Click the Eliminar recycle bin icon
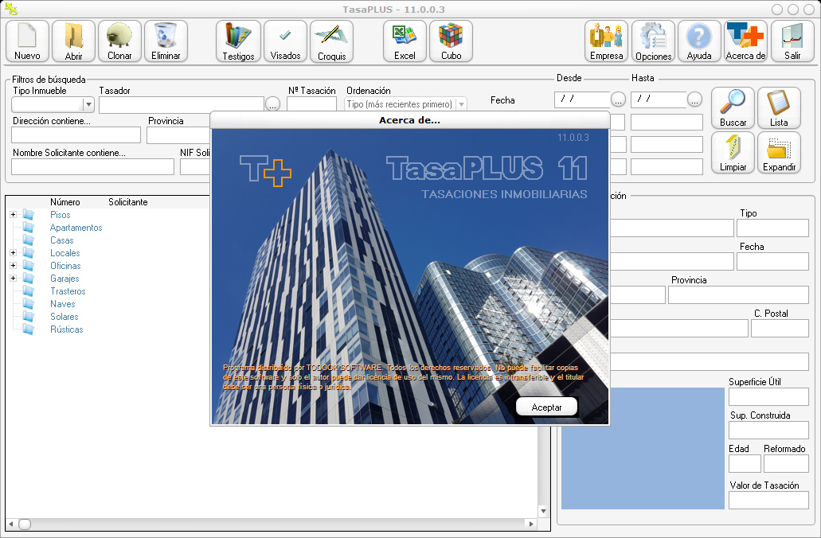821x538 pixels. 166,41
